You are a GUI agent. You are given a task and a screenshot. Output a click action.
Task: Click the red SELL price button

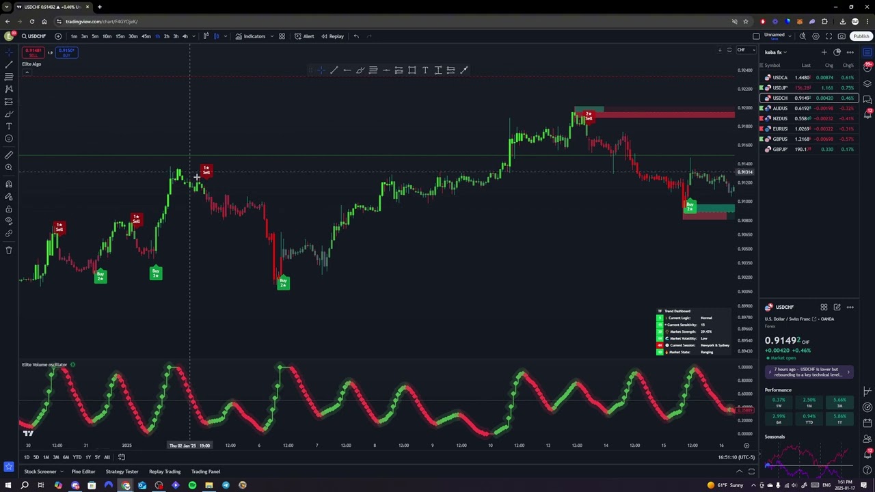(x=33, y=53)
